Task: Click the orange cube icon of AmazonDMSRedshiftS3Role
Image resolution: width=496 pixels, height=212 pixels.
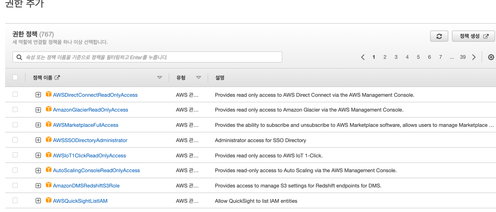Action: tap(48, 185)
